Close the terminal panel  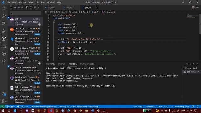point(198,64)
